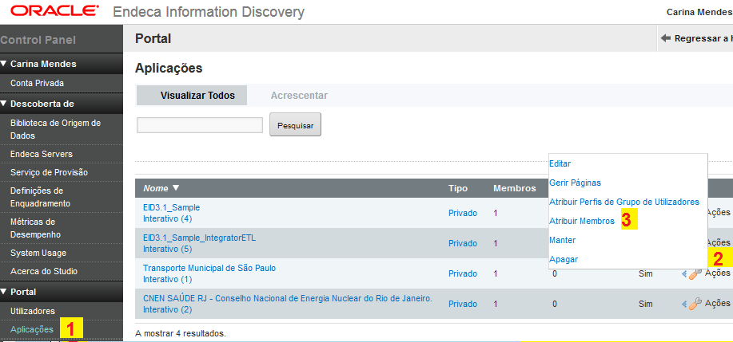Collapse the Carina Mendes sidebar section
Image resolution: width=733 pixels, height=342 pixels.
click(x=5, y=64)
